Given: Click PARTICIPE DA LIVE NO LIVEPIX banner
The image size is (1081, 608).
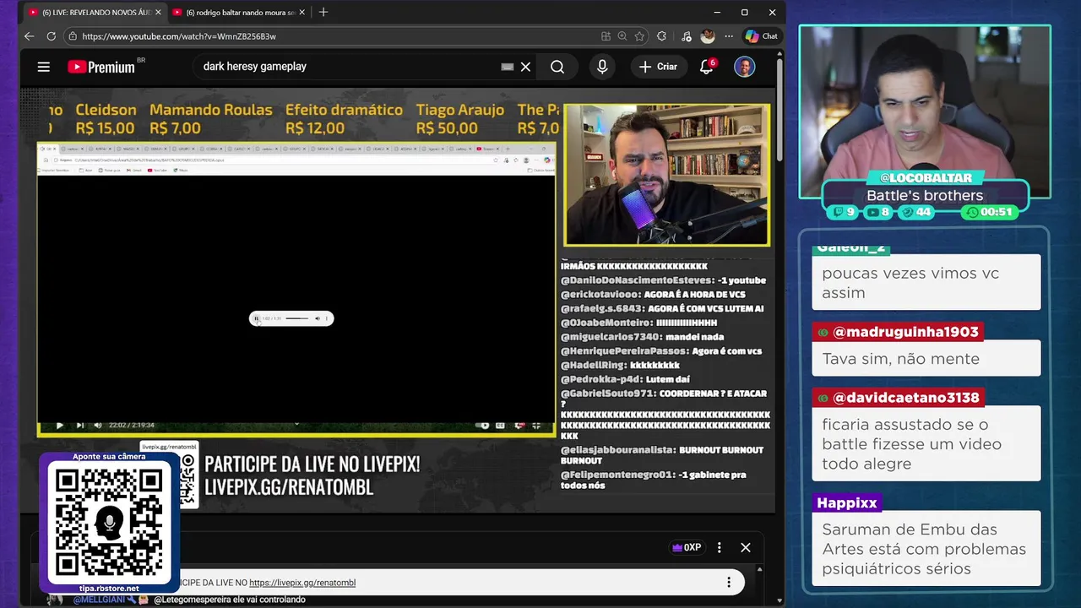Looking at the screenshot, I should coord(312,475).
